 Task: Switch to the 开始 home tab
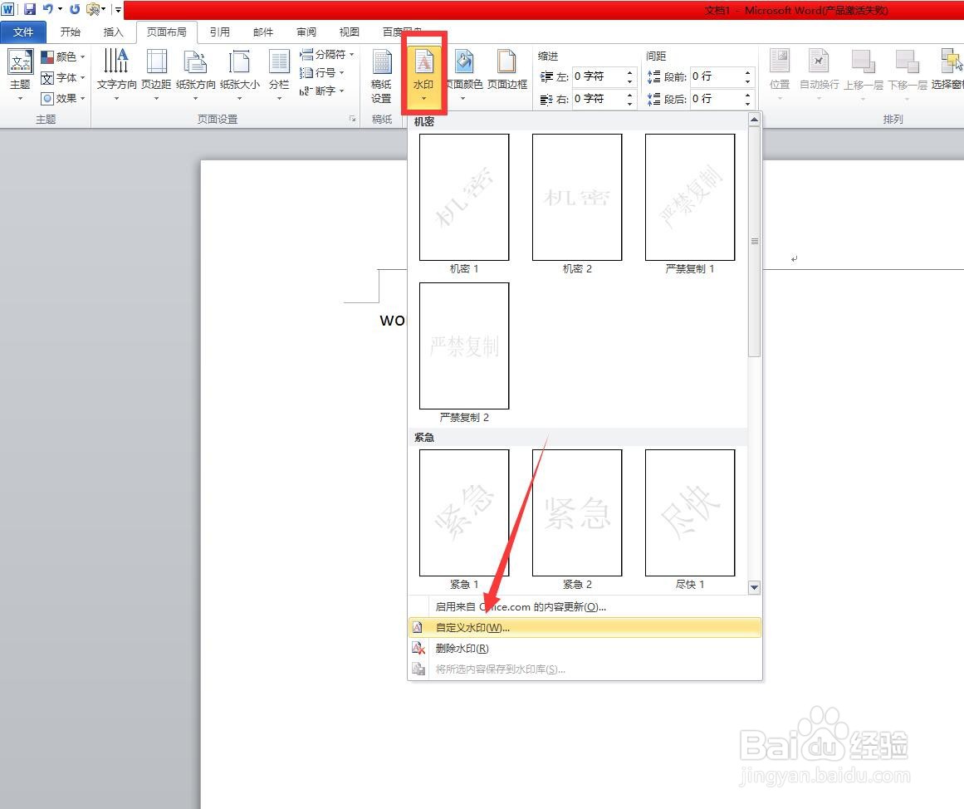point(70,32)
